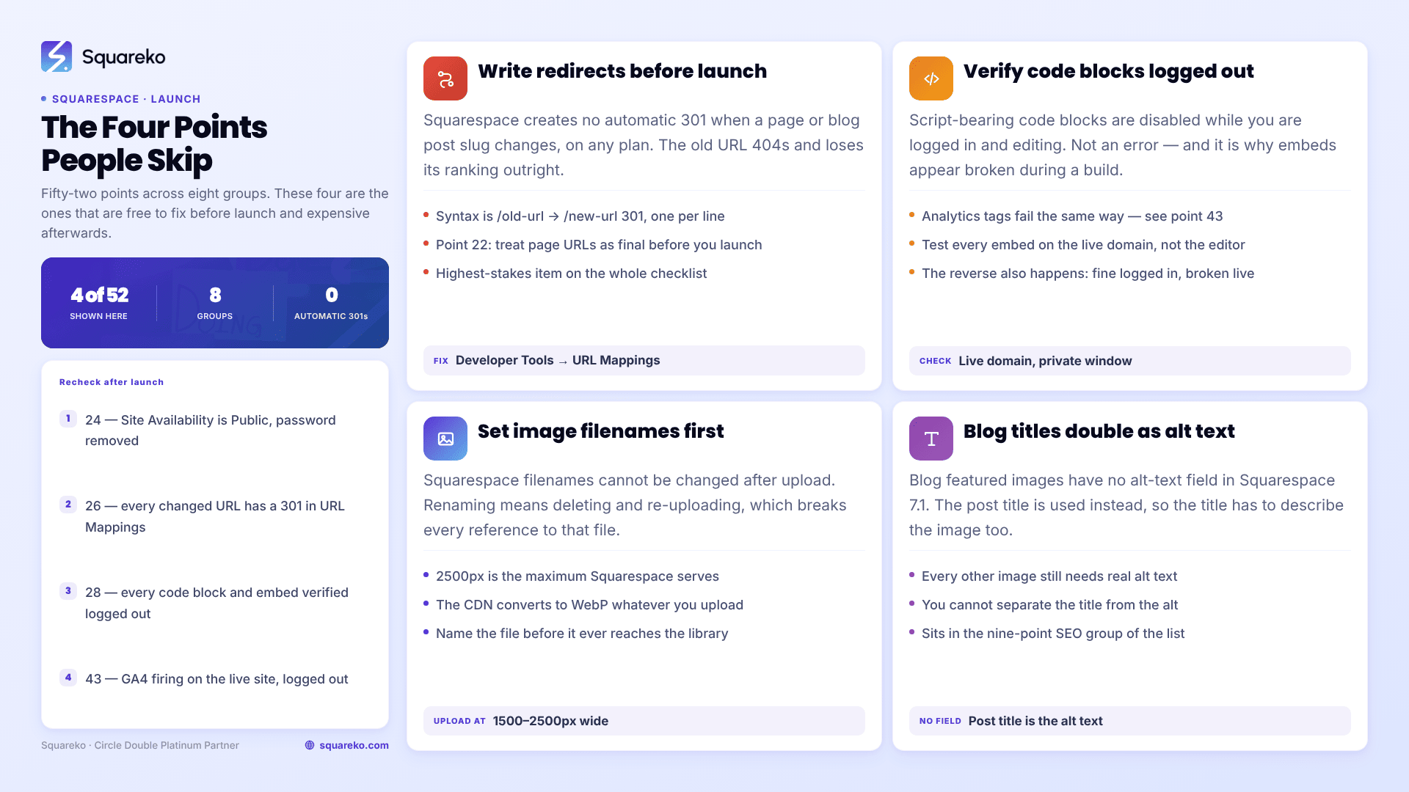Click the Developer Tools → URL Mappings fix bar

pos(644,360)
